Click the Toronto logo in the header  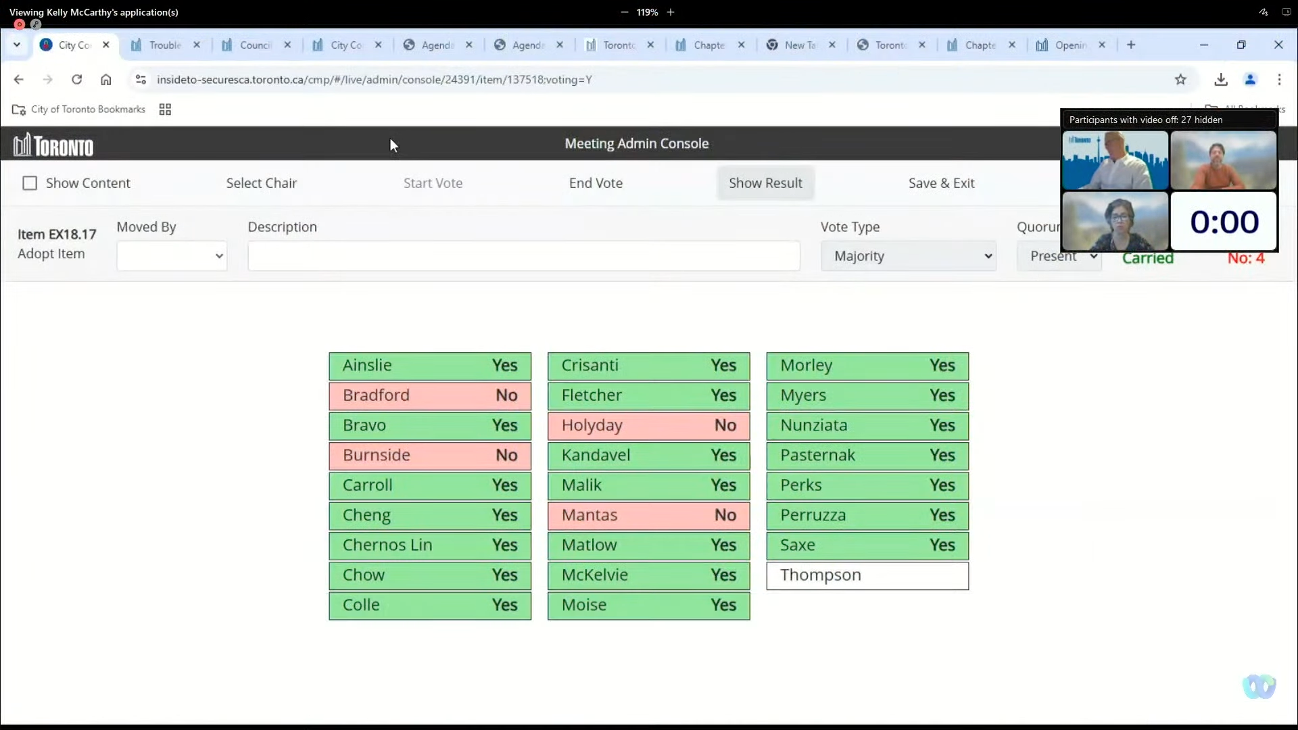tap(53, 145)
